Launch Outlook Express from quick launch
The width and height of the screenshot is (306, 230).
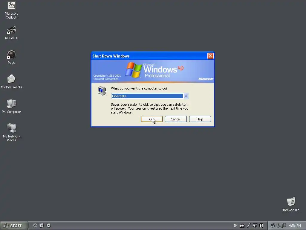click(42, 226)
